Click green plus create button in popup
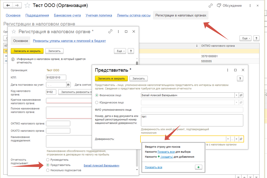 [198, 167]
